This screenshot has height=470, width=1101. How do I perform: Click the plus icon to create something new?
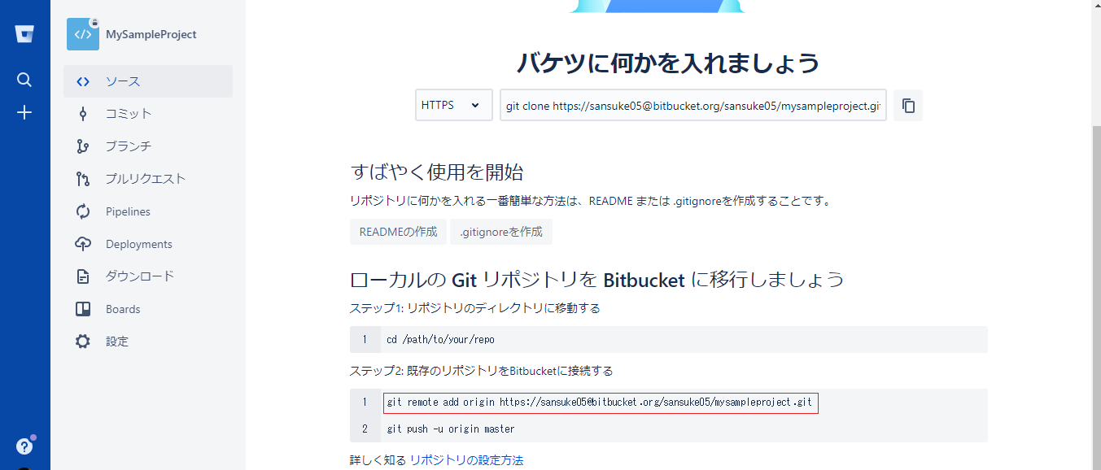24,112
